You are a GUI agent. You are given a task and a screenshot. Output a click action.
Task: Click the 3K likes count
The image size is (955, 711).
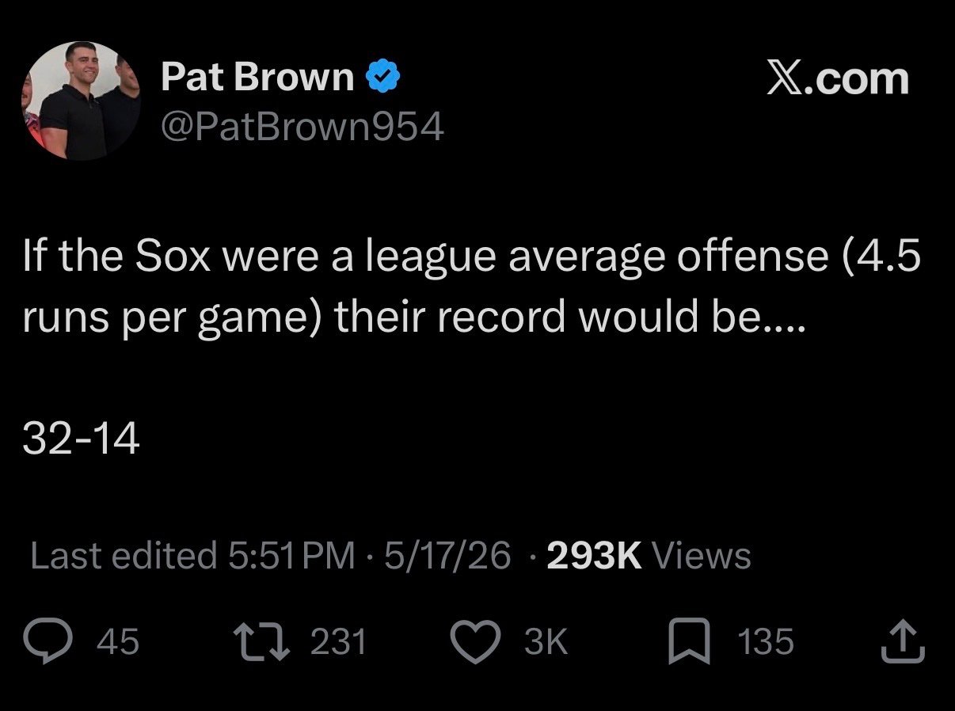(x=546, y=641)
